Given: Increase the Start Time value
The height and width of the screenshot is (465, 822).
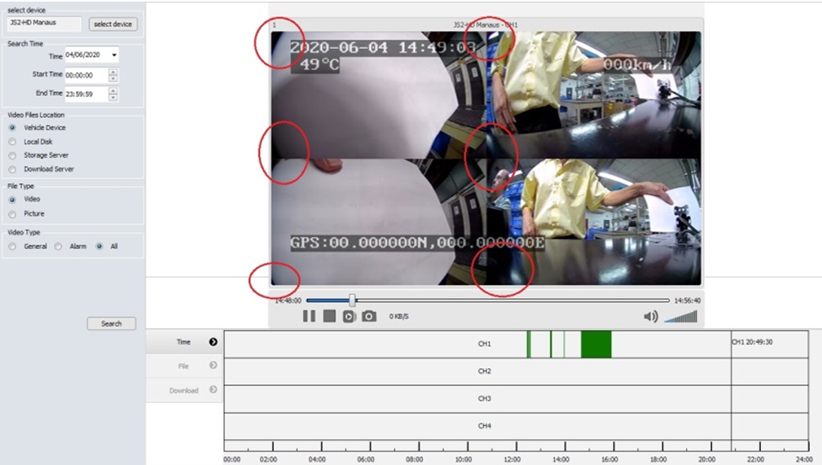Looking at the screenshot, I should pos(112,72).
